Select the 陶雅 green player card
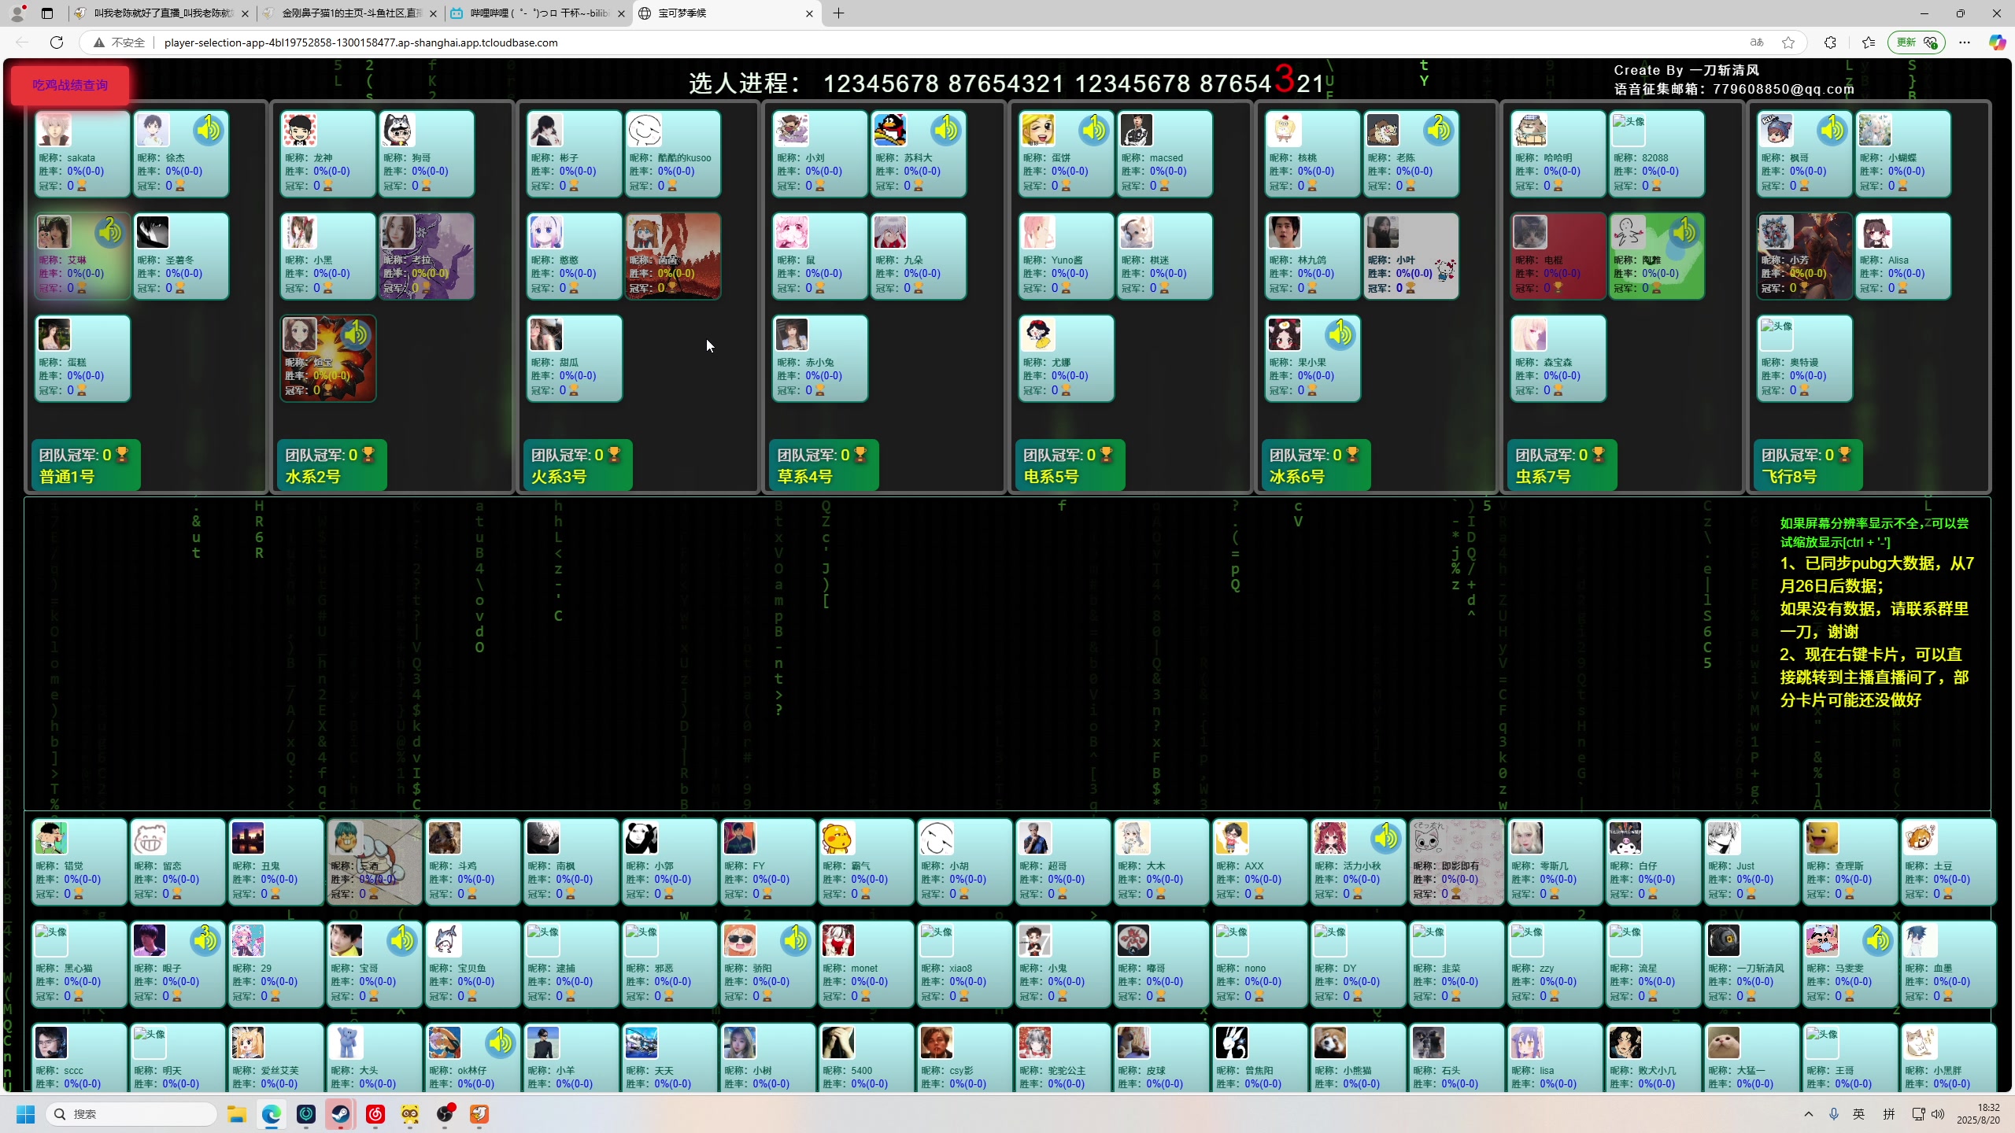This screenshot has height=1133, width=2015. (x=1656, y=256)
